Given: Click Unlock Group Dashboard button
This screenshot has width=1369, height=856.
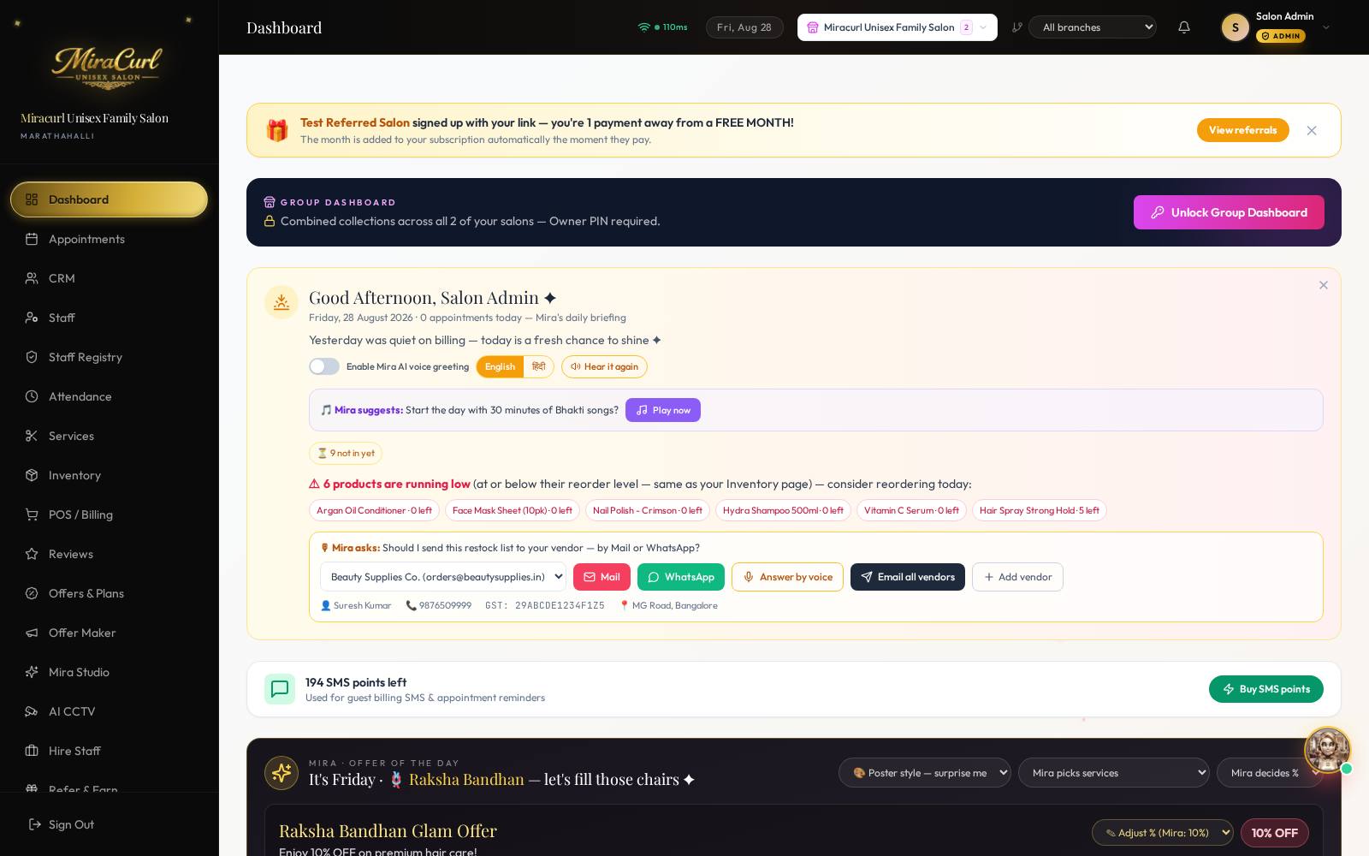Looking at the screenshot, I should click(x=1229, y=212).
